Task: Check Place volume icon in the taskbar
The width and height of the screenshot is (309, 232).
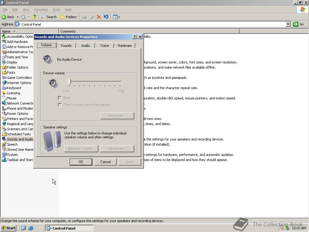Action: [60, 105]
